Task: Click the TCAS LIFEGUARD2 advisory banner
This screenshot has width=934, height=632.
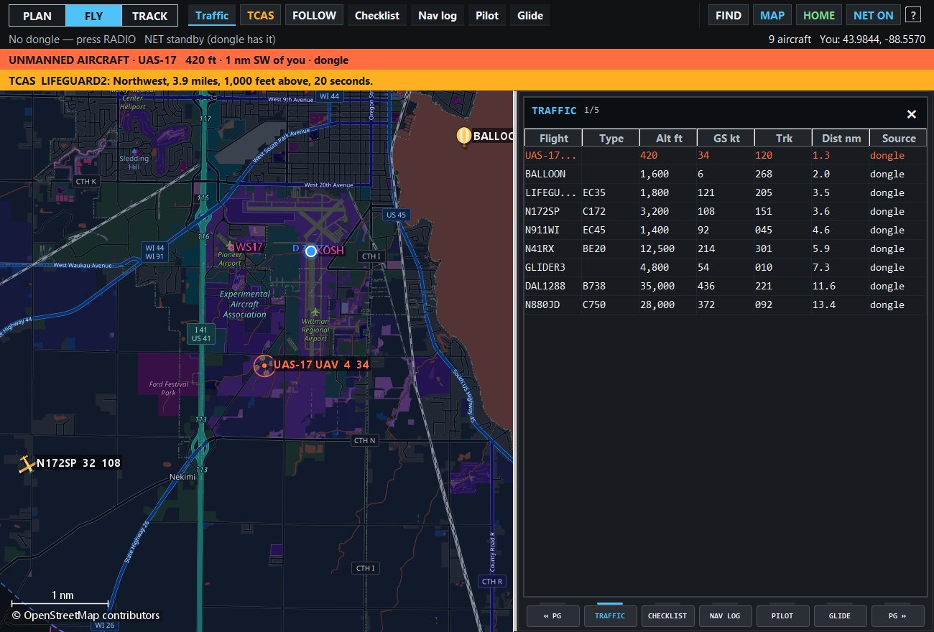Action: coord(467,81)
